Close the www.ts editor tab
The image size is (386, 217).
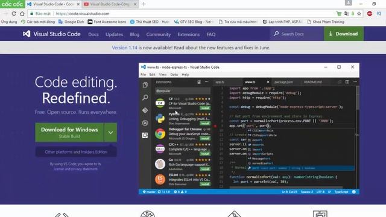pos(268,82)
